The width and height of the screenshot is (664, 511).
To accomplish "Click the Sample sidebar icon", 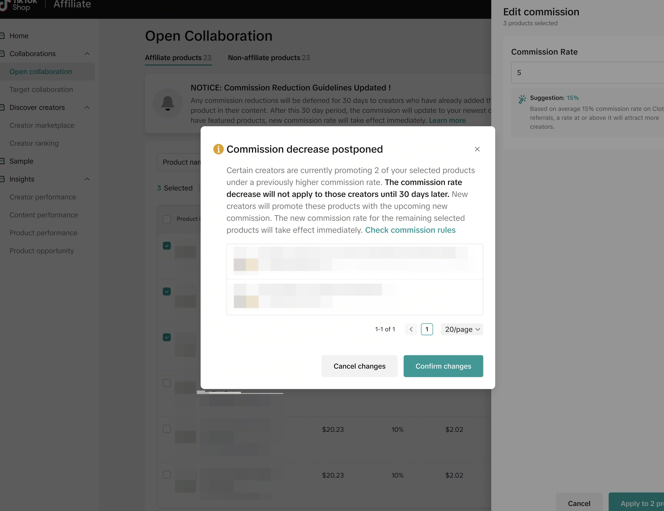I will (x=3, y=161).
